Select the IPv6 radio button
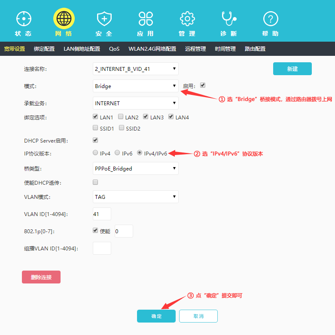The image size is (335, 335). pyautogui.click(x=117, y=152)
